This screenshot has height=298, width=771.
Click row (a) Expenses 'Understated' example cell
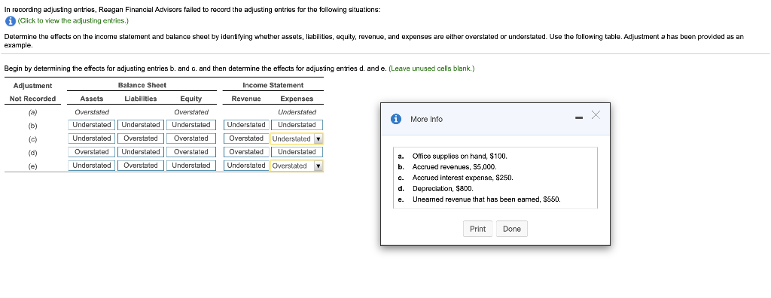(x=297, y=112)
